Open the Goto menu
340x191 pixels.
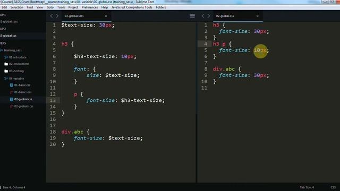pyautogui.click(x=50, y=7)
